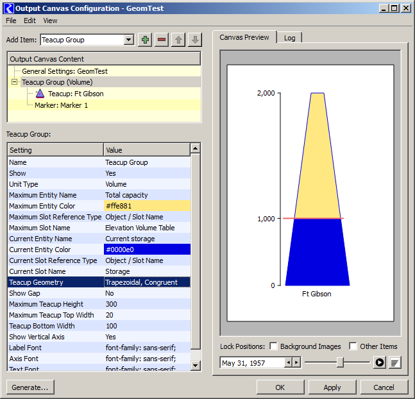Click the Apply button
This screenshot has width=415, height=399.
[332, 387]
